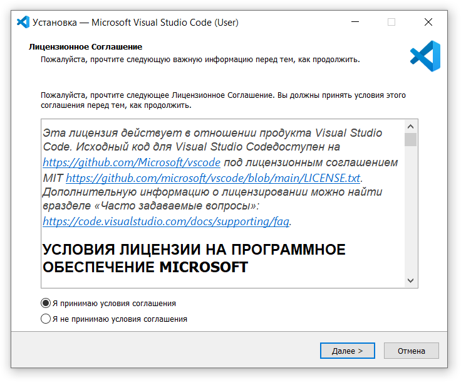Click the VS Code icon in title bar
Viewport: 461px width, 382px height.
23,22
